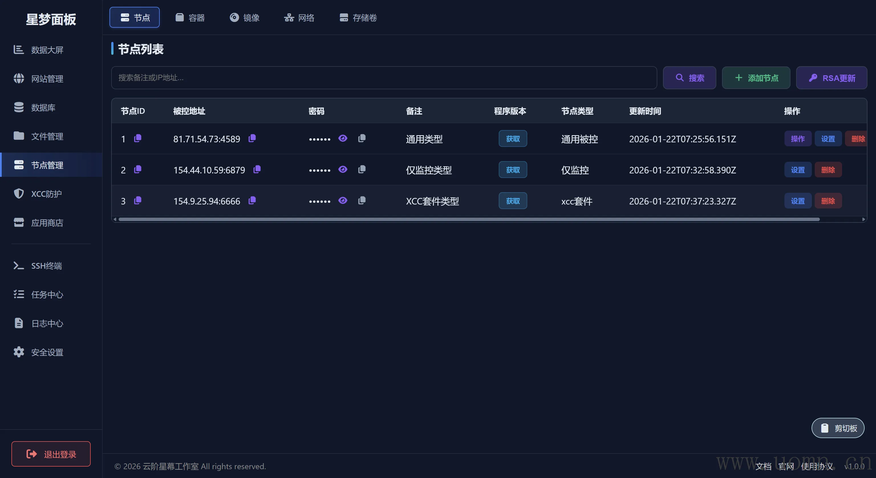876x478 pixels.
Task: Show password for node 154.44.10.59:6879
Action: point(343,169)
